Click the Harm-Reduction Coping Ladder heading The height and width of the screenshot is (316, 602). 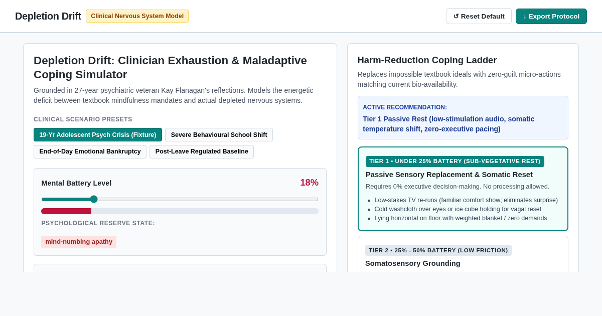pyautogui.click(x=427, y=60)
